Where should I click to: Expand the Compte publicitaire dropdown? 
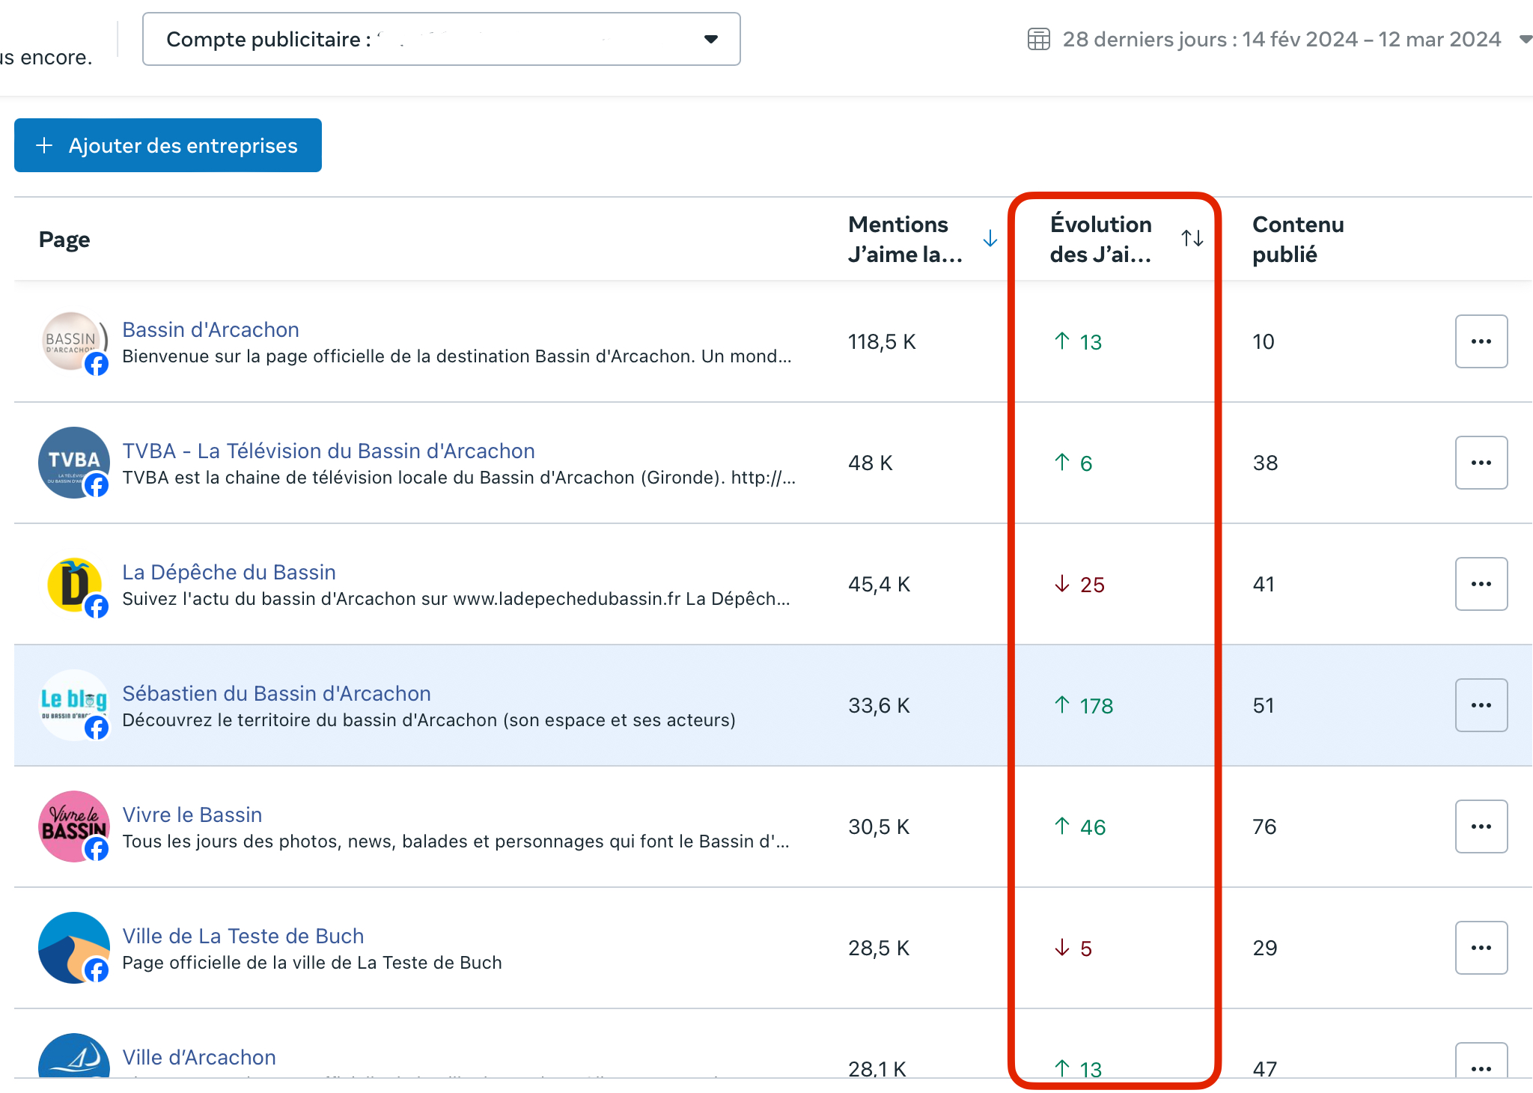[x=710, y=39]
